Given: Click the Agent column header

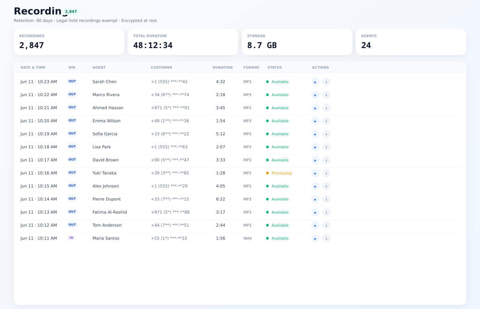Looking at the screenshot, I should pos(99,68).
